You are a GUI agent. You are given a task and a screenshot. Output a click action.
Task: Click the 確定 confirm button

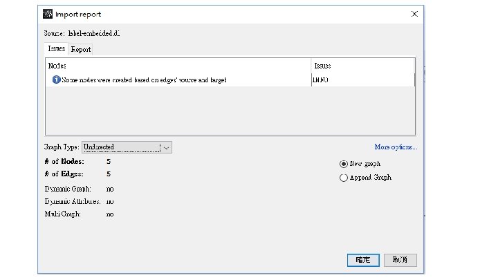tap(363, 259)
